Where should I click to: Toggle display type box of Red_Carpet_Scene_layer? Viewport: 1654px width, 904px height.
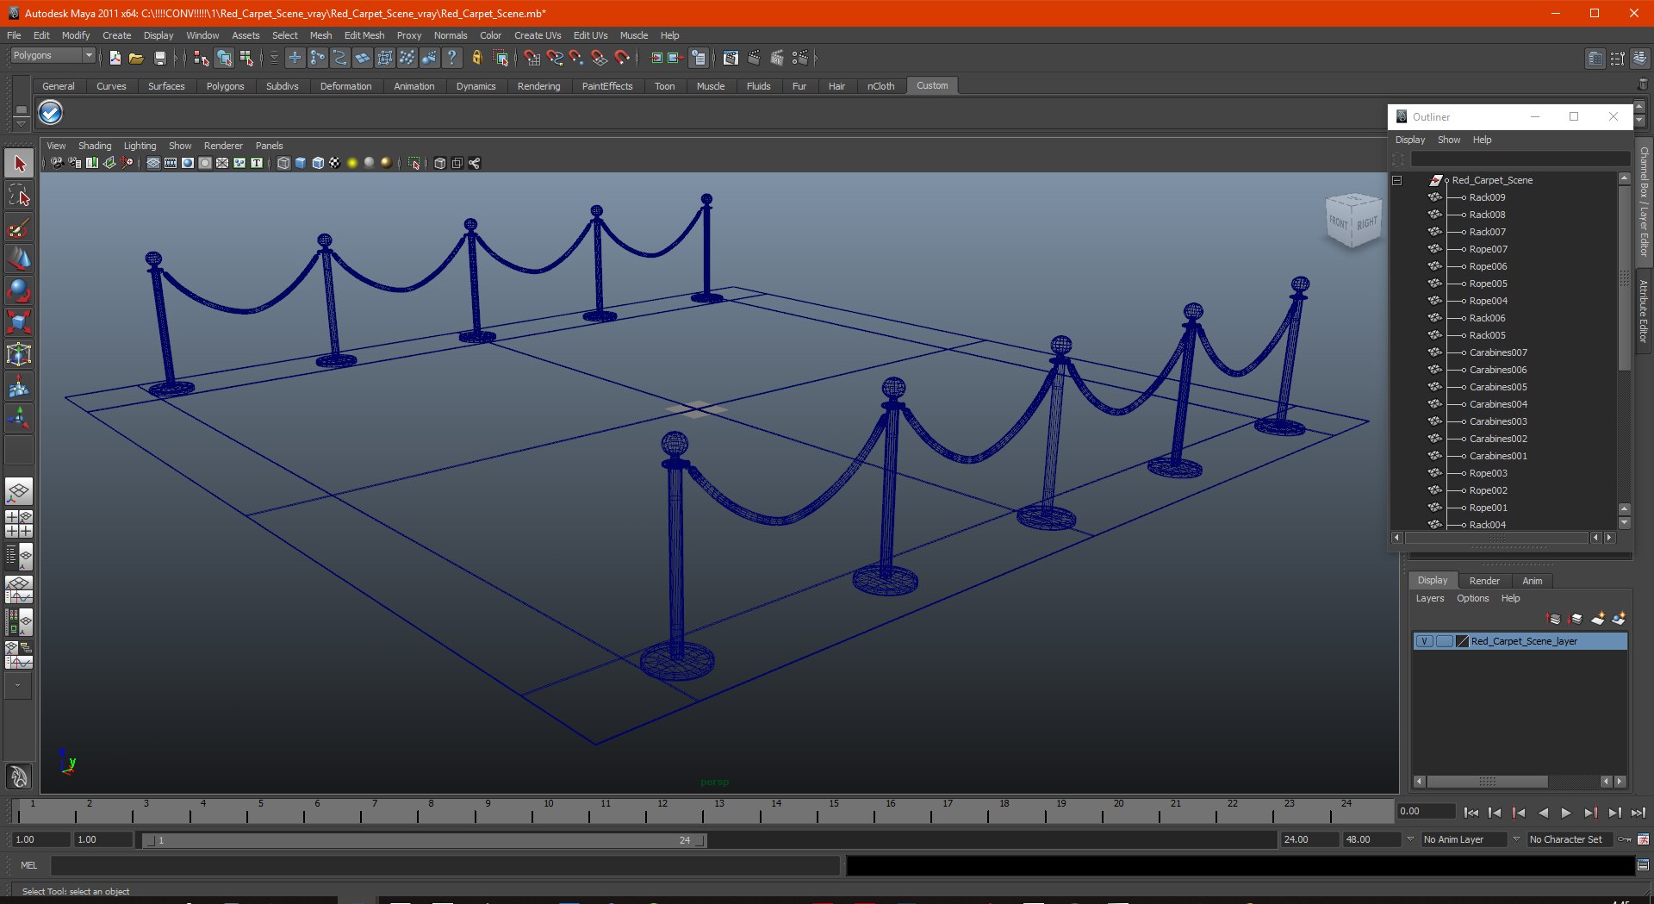[1445, 641]
